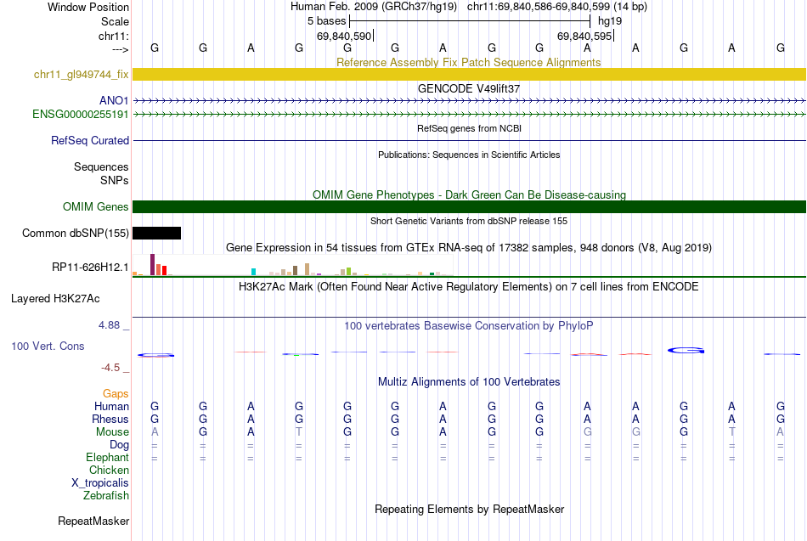Viewport: 807px width, 541px height.
Task: Click the Window Position label
Action: [88, 7]
